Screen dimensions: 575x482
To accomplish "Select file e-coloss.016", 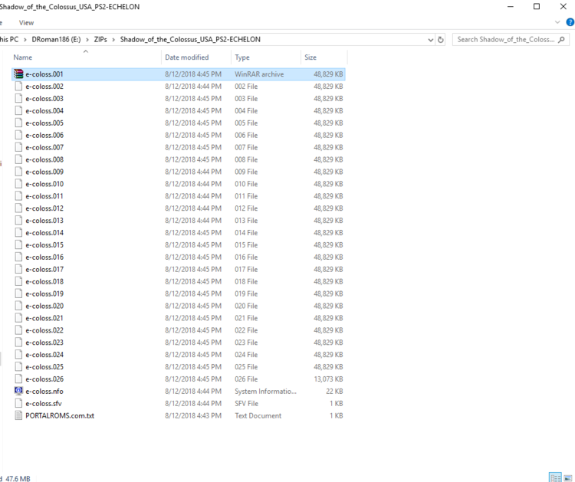I will click(44, 257).
